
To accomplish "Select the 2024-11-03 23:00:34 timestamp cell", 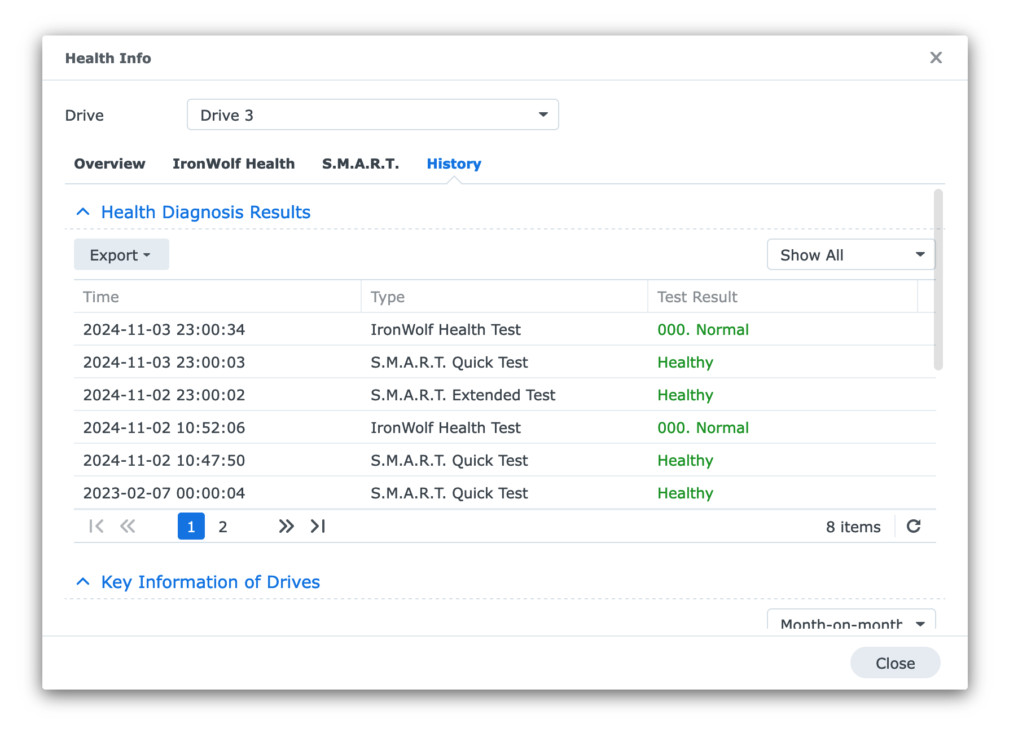I will [x=164, y=329].
